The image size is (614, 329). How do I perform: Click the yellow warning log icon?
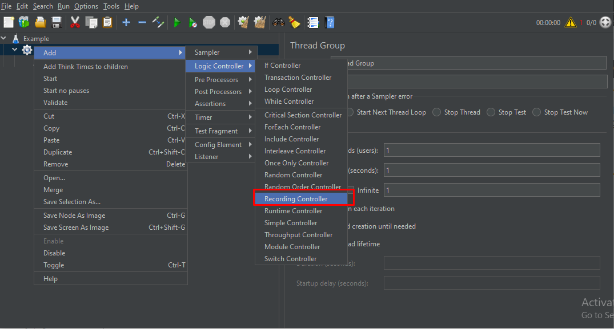tap(571, 22)
